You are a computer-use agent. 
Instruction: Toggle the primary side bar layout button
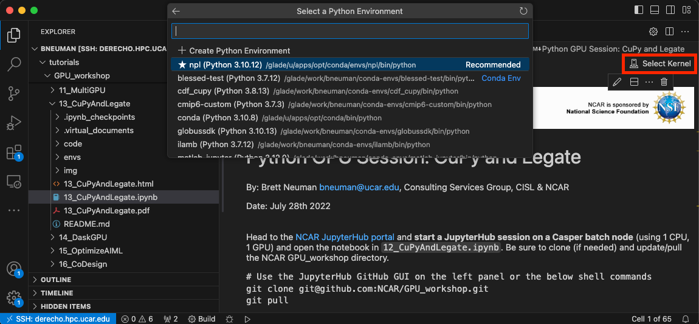pyautogui.click(x=638, y=10)
